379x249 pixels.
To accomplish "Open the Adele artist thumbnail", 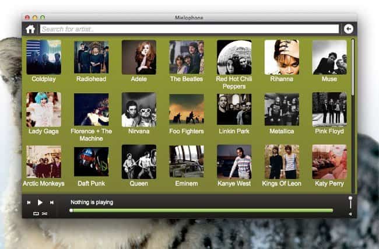I will point(139,57).
